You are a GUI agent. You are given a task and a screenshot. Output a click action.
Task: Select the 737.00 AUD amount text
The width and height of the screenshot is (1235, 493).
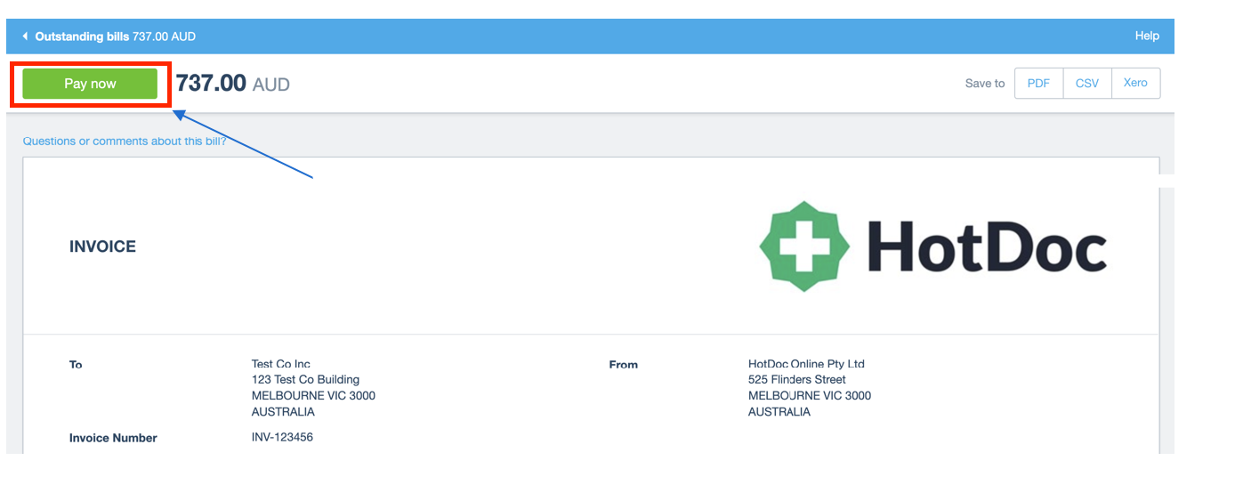point(233,84)
